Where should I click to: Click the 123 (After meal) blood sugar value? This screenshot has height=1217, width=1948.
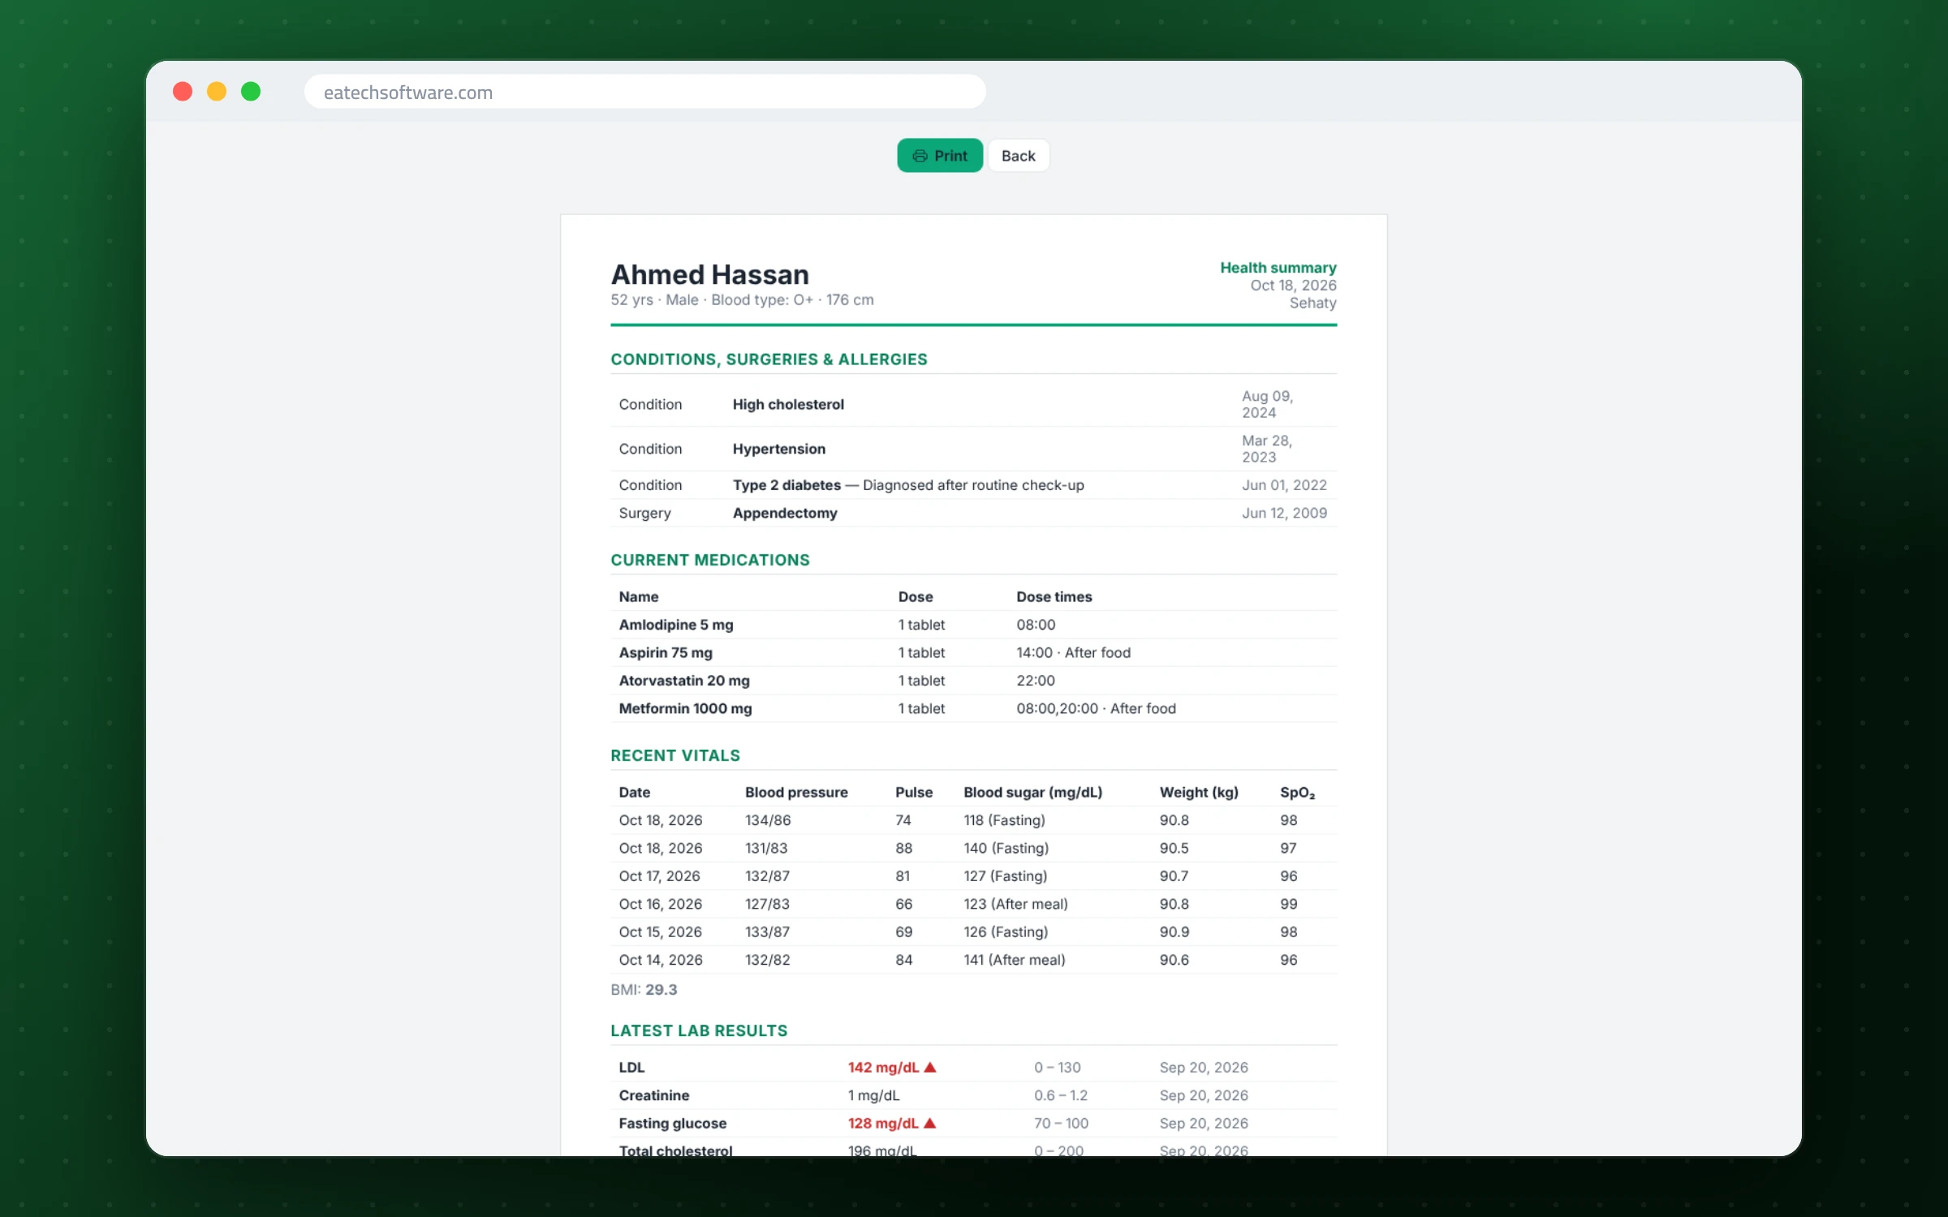1015,905
